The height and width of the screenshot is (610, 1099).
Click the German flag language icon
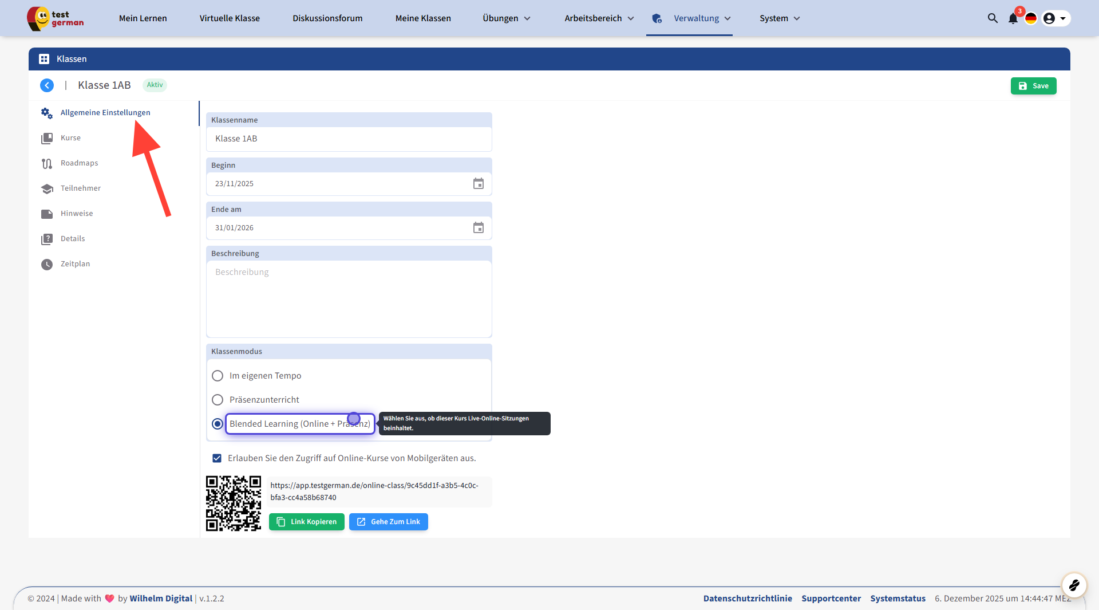[x=1031, y=18]
